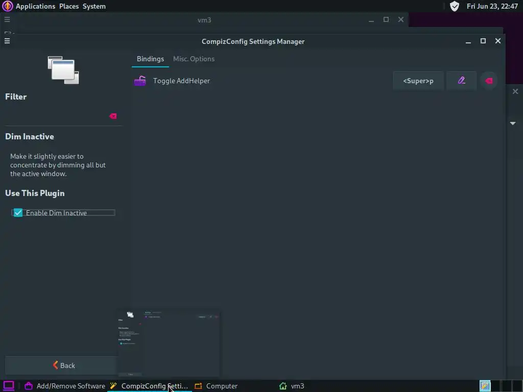
Task: Open the CompizConfig hamburger menu
Action: pos(7,41)
